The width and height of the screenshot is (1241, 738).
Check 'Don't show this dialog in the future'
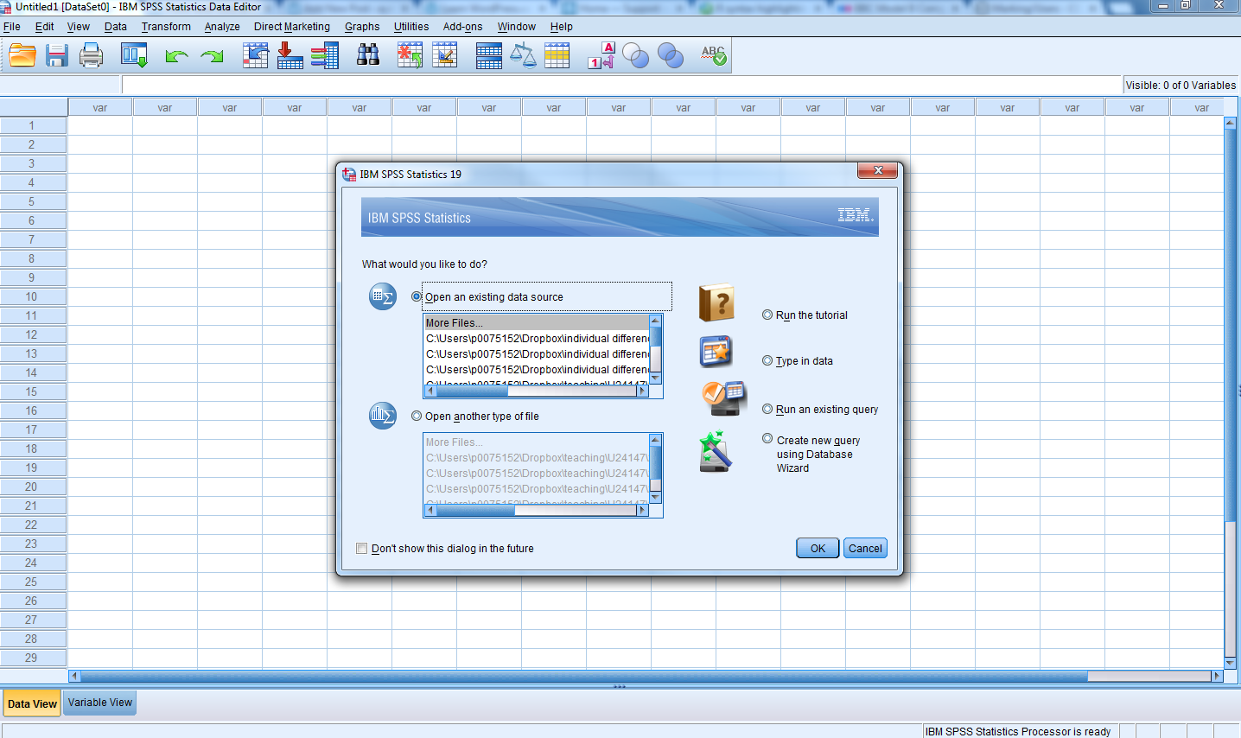pyautogui.click(x=362, y=548)
